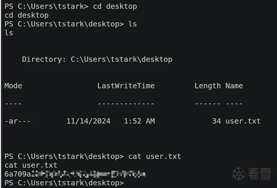Image resolution: width=277 pixels, height=188 pixels.
Task: Click the 11/14/2024 date value
Action: coord(88,121)
